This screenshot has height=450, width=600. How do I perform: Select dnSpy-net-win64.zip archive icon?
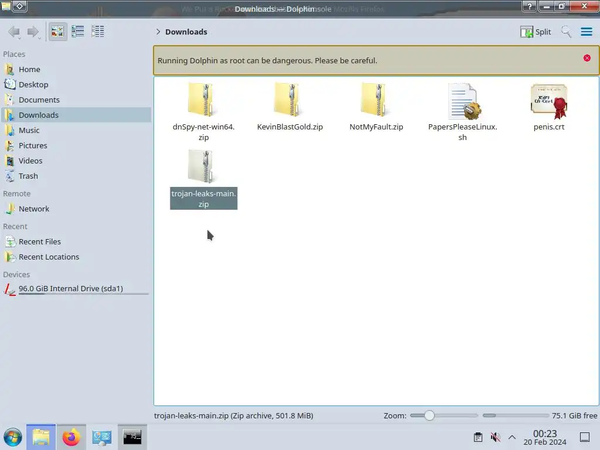click(203, 100)
